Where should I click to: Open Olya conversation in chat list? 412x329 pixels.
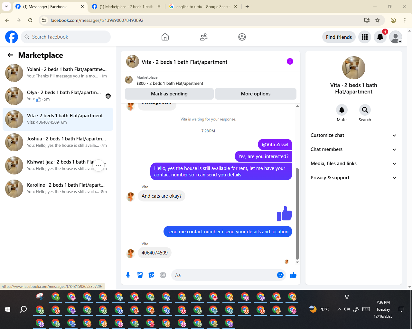click(x=58, y=96)
